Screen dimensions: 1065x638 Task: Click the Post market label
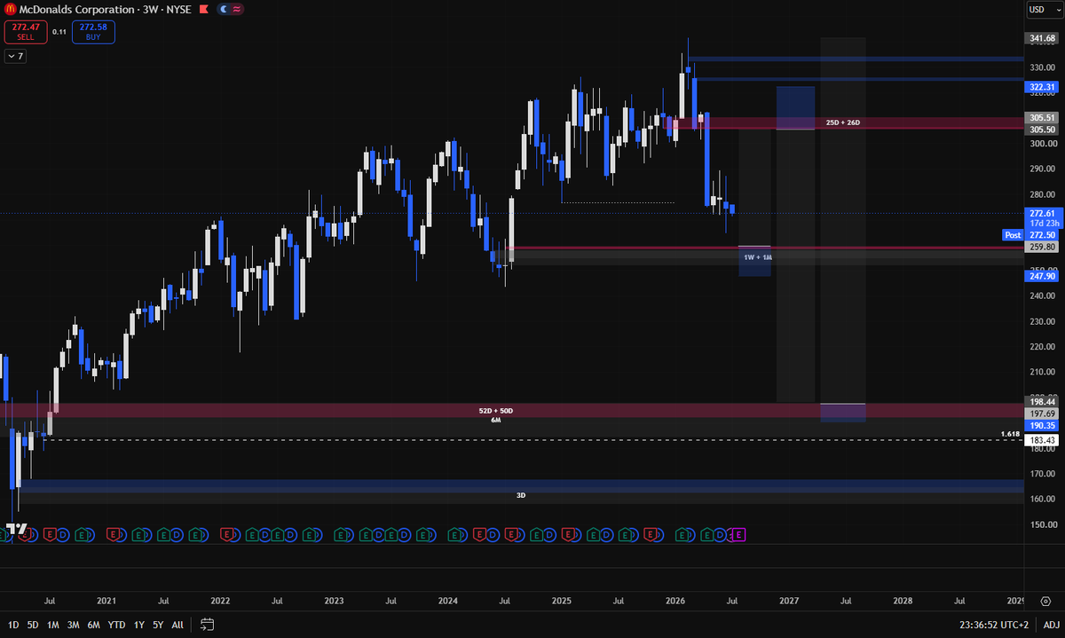(x=1013, y=235)
